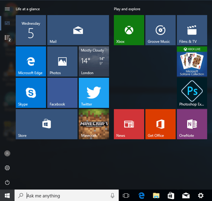Open the Wednesday 5 calendar tile
The height and width of the screenshot is (201, 212).
click(31, 30)
